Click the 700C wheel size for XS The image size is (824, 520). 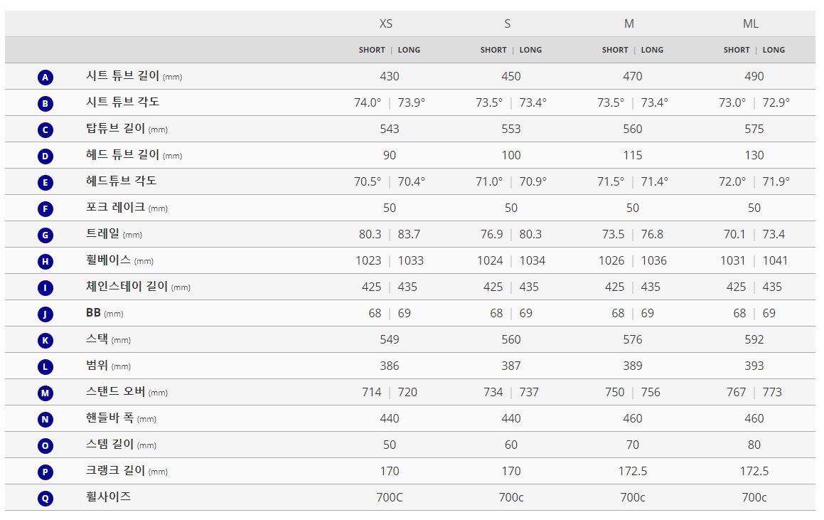[390, 497]
